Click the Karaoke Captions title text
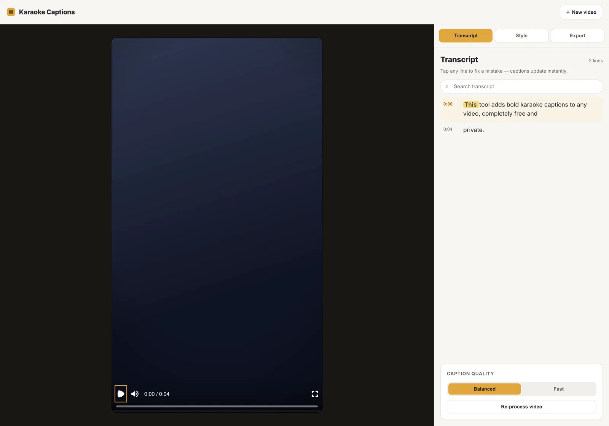Screen dimensions: 609x426 tap(47, 12)
